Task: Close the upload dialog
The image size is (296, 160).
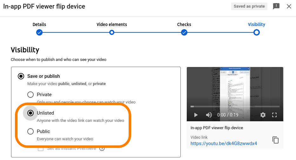Action: pos(289,6)
